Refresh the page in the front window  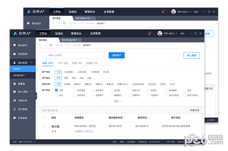51,45
